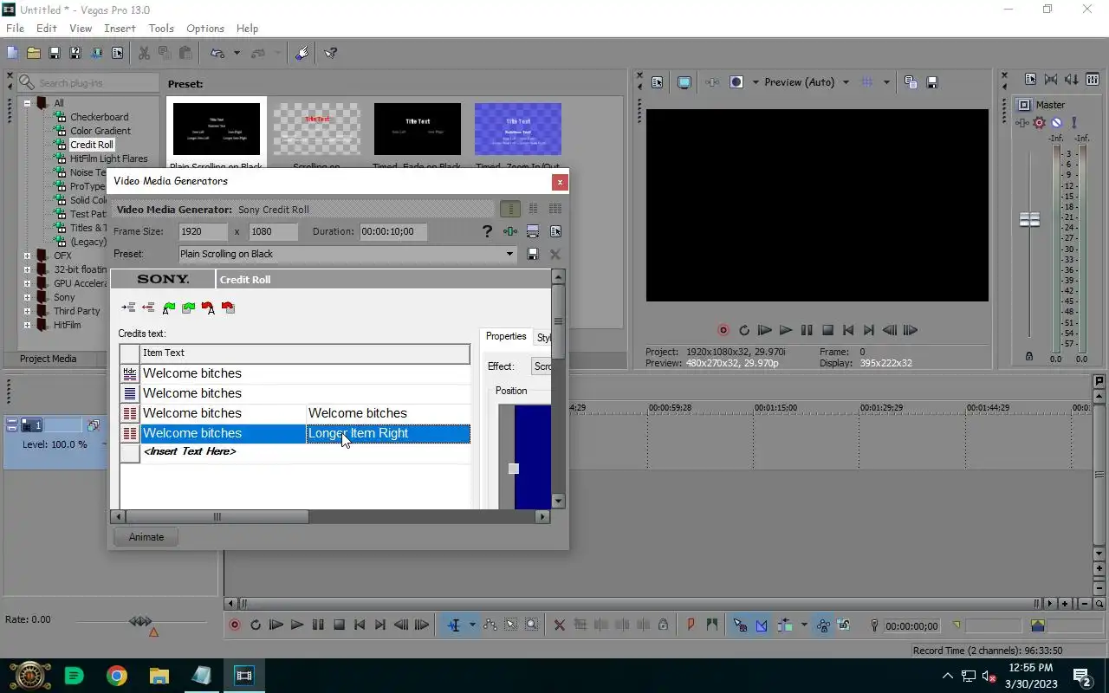Click the lock fader channels icon under Master
This screenshot has width=1109, height=693.
[x=1029, y=356]
